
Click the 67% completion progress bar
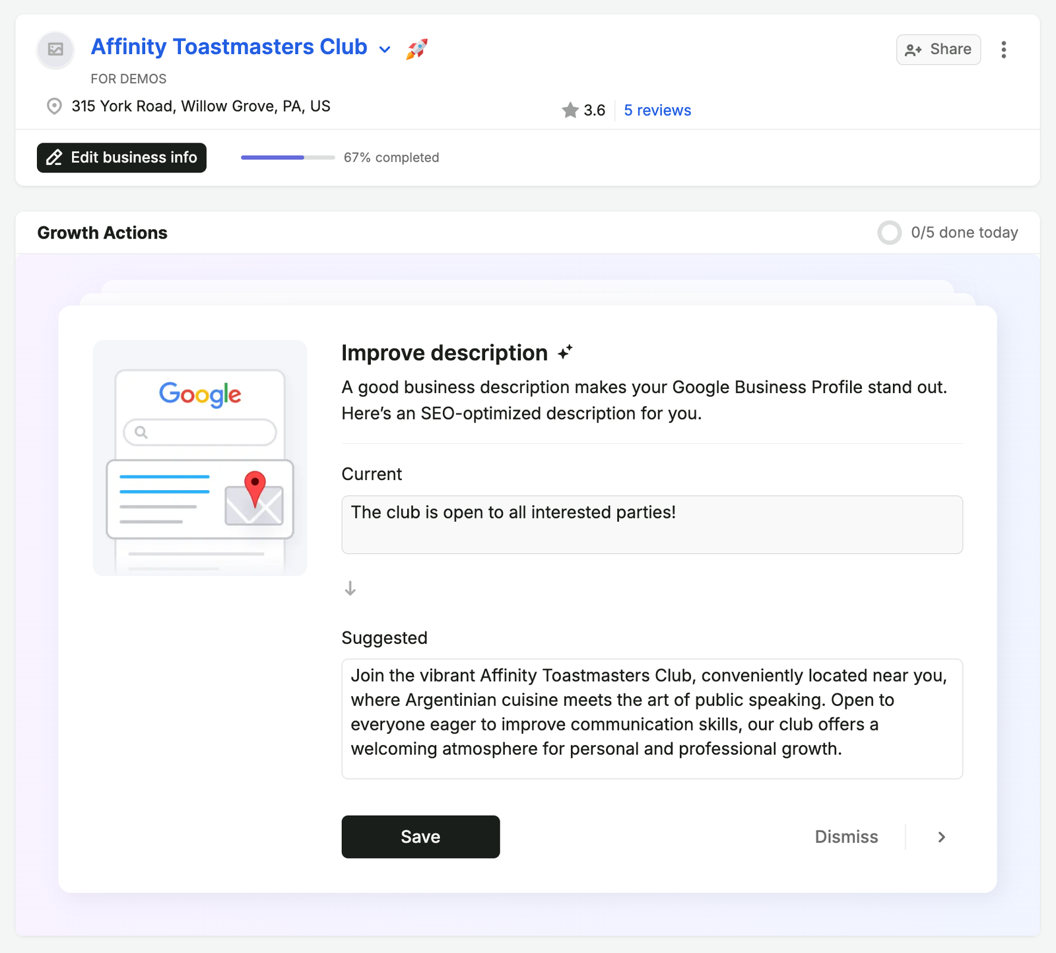288,158
